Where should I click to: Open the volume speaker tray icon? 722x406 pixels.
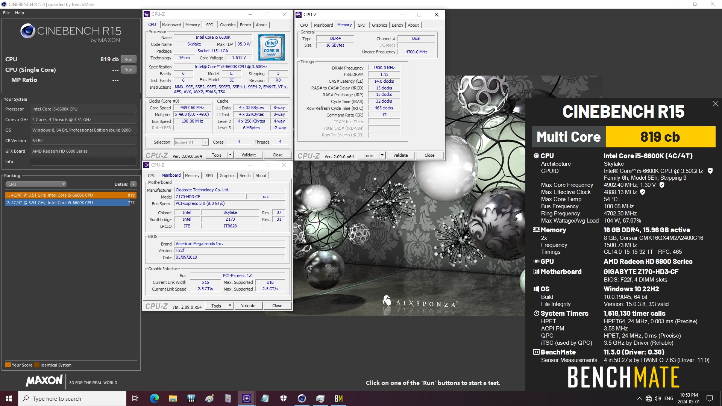(658, 398)
